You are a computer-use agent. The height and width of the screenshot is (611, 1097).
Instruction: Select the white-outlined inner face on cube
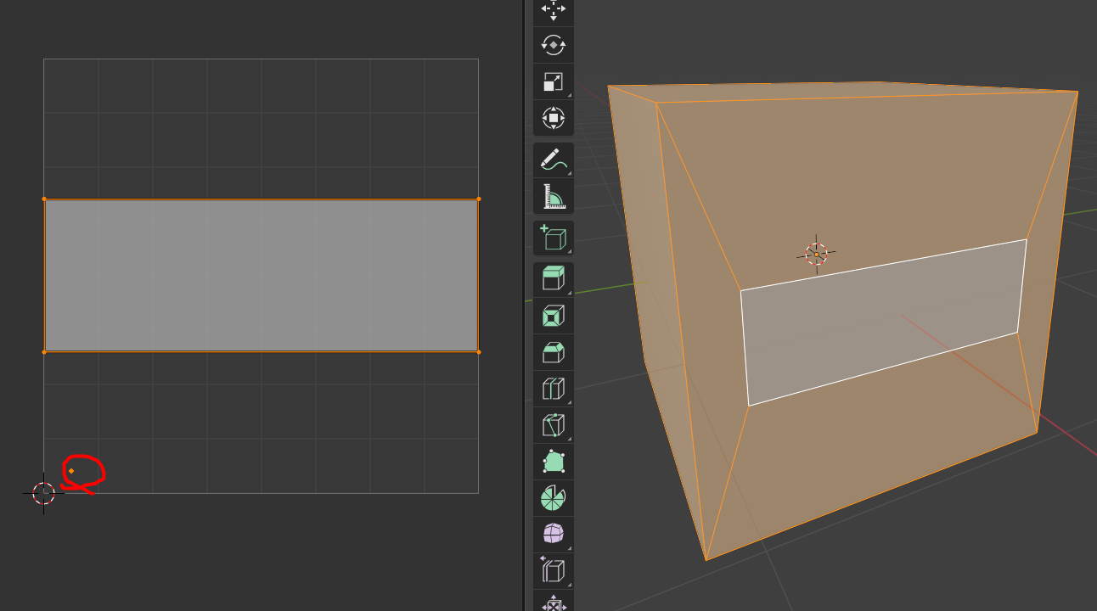[883, 322]
